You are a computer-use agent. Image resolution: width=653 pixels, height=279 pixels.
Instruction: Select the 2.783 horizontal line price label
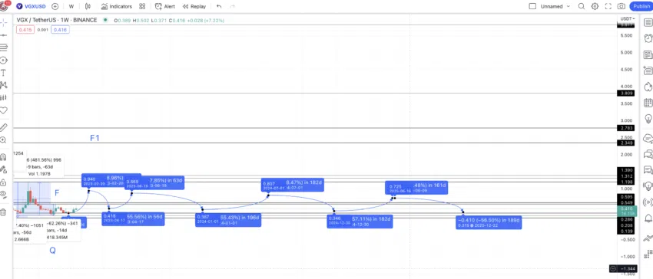coord(626,128)
